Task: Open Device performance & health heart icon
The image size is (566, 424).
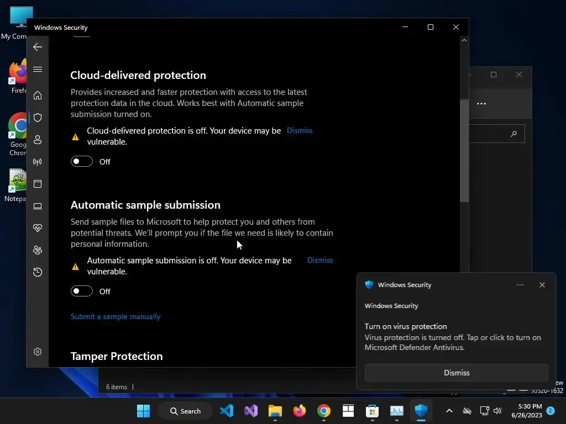Action: pos(38,228)
